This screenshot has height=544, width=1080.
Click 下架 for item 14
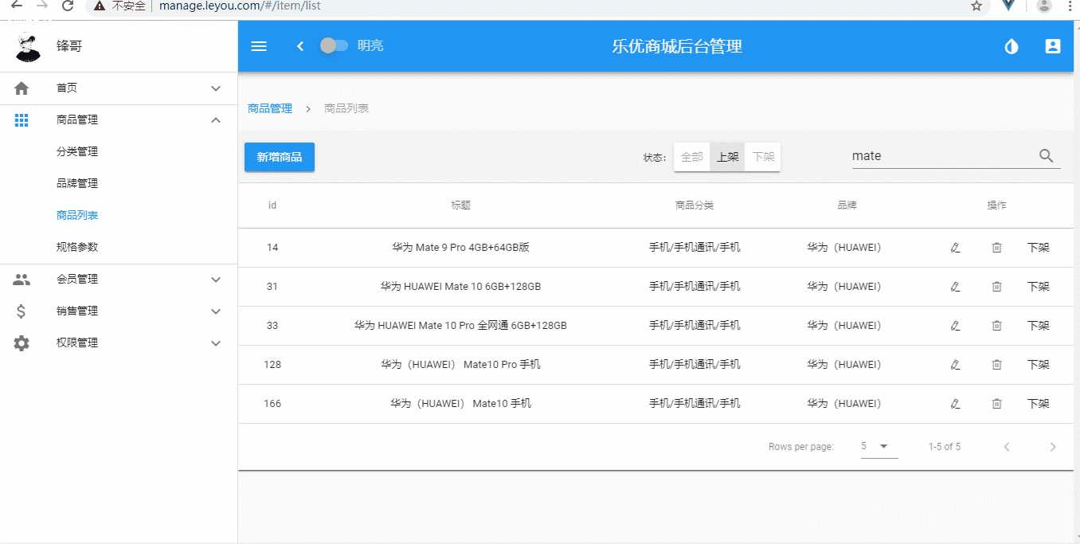click(x=1039, y=248)
